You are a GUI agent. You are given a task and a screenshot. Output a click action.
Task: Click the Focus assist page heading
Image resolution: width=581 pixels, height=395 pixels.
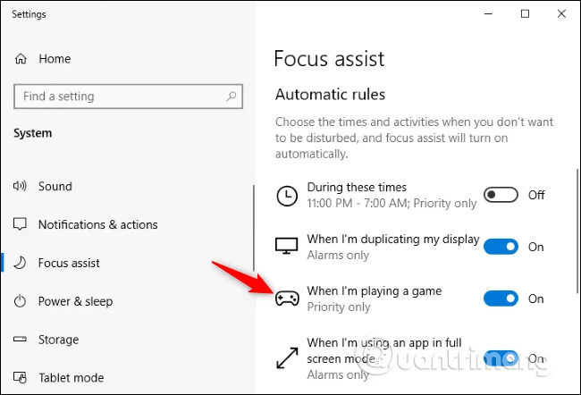tap(329, 59)
